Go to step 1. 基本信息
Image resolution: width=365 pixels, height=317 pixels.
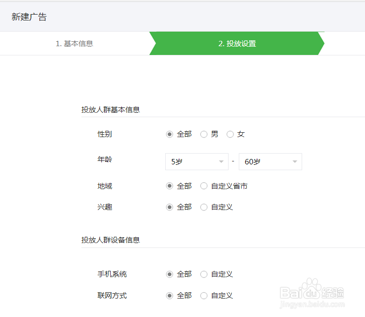75,44
